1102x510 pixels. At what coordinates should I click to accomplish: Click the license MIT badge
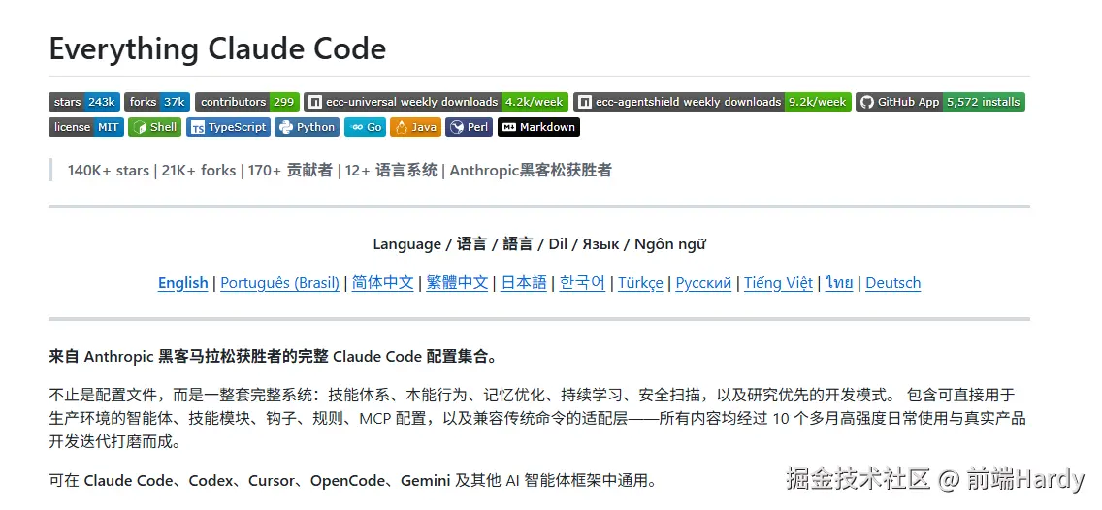(86, 127)
